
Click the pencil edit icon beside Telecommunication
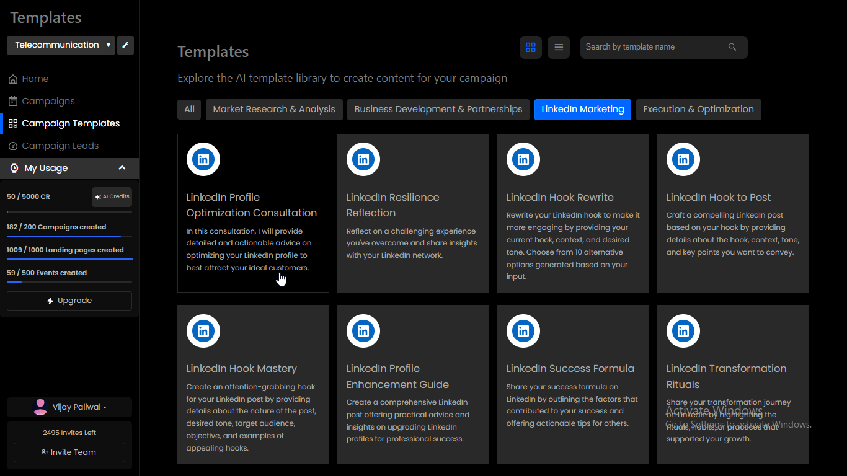(x=126, y=45)
